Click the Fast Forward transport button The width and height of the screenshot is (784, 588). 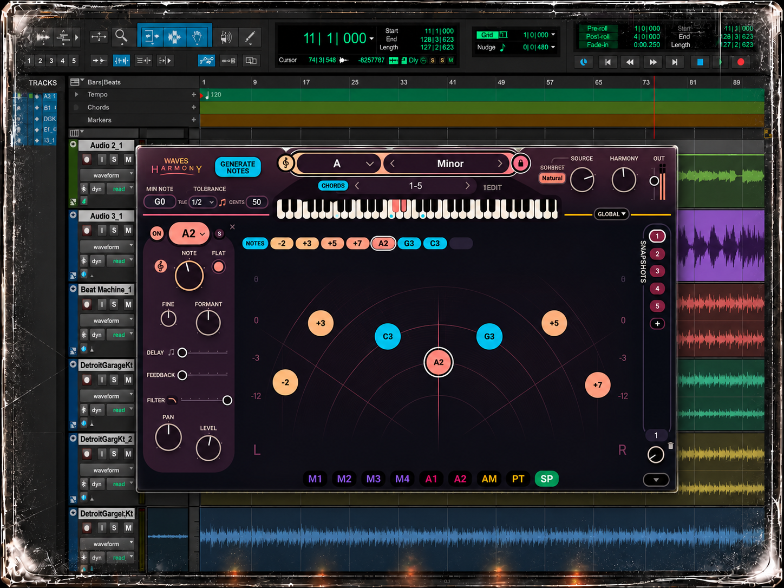click(x=652, y=62)
